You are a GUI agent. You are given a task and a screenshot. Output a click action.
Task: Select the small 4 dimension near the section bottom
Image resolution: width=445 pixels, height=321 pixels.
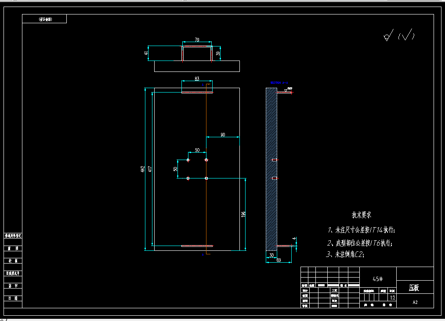coord(294,239)
